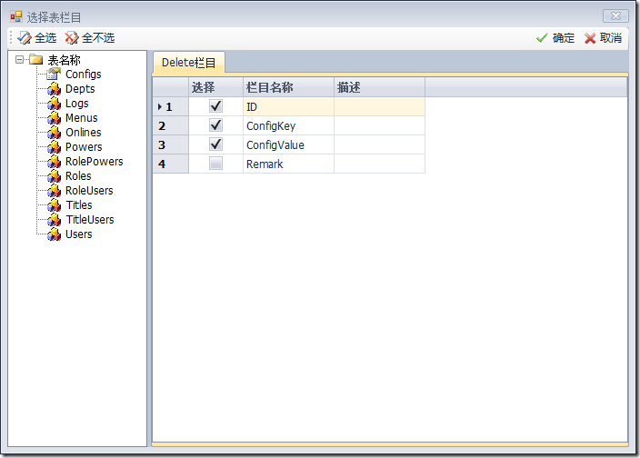
Task: Click the Titles table icon
Action: click(x=54, y=205)
